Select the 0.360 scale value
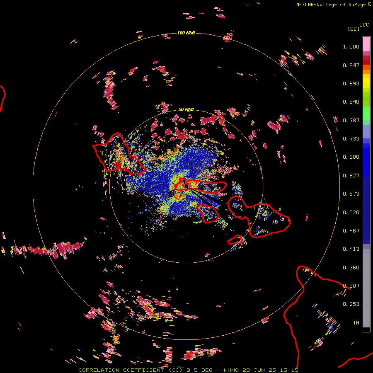373x373 pixels. [x=351, y=267]
